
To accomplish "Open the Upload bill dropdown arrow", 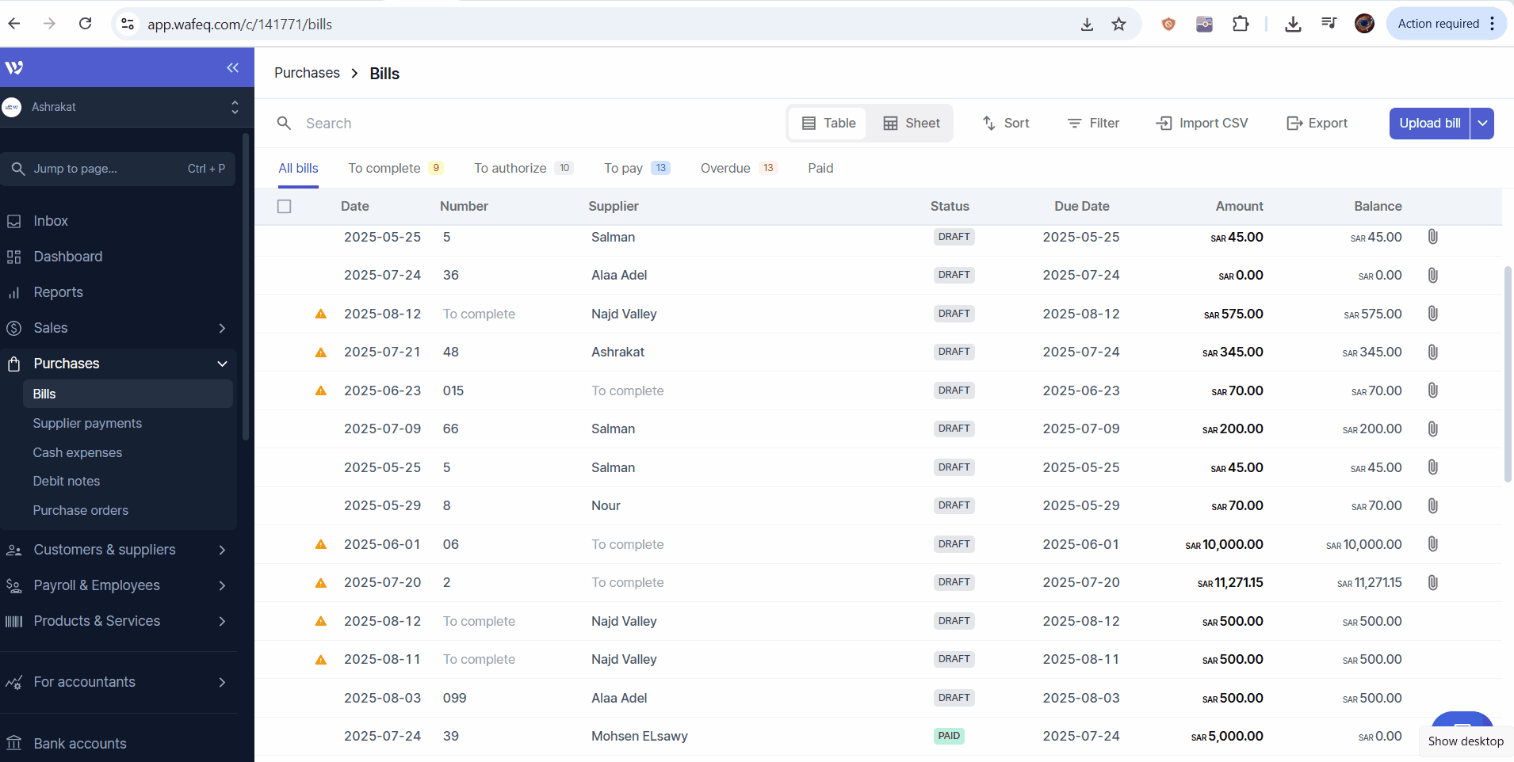I will [1482, 124].
